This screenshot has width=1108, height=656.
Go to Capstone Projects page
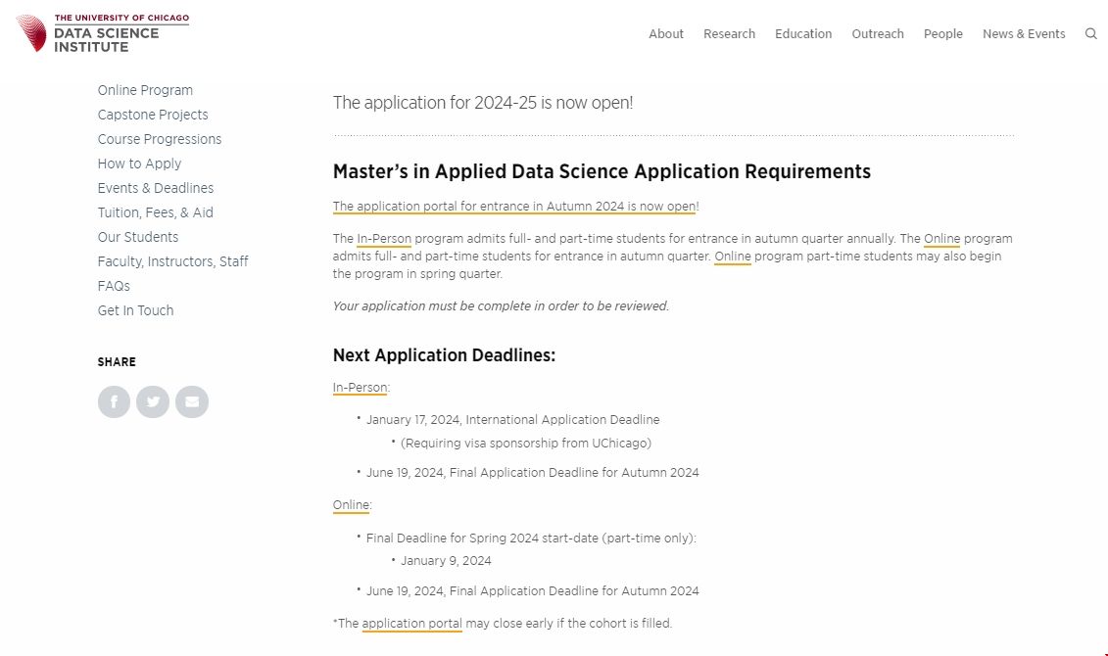pyautogui.click(x=153, y=115)
